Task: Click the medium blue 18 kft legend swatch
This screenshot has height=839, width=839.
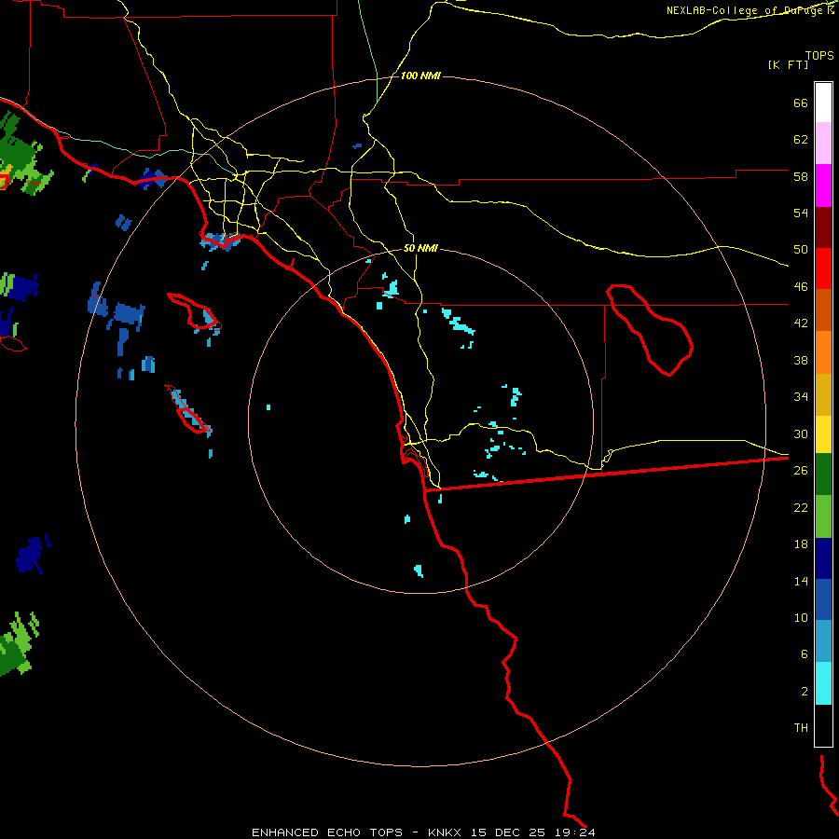Action: pyautogui.click(x=823, y=599)
